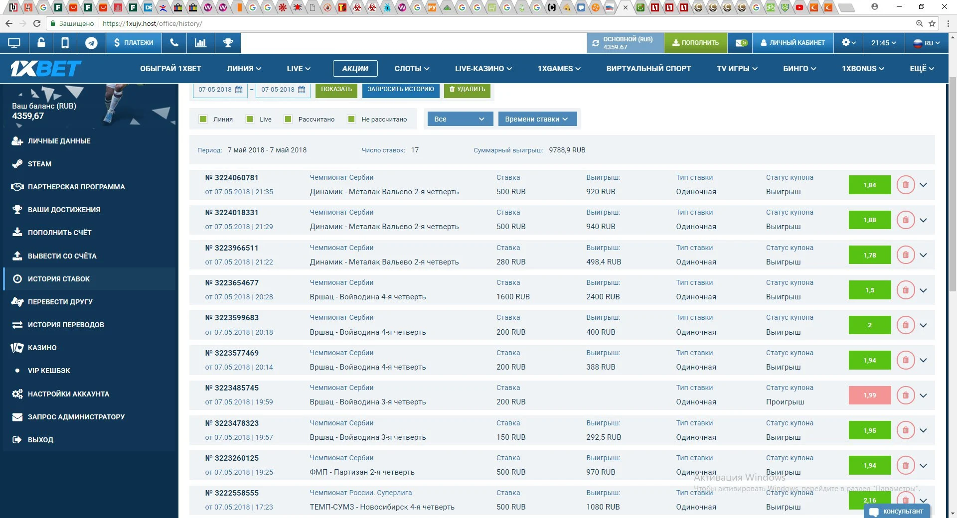Delete bet № 3223966511 with trash icon
The image size is (957, 518).
point(906,255)
